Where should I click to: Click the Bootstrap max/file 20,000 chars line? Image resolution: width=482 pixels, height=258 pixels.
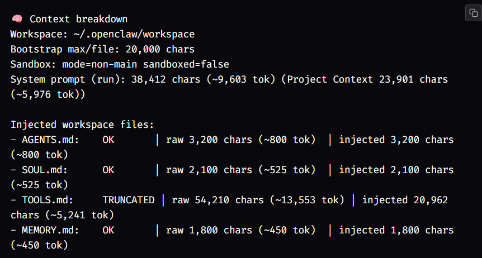pos(102,50)
